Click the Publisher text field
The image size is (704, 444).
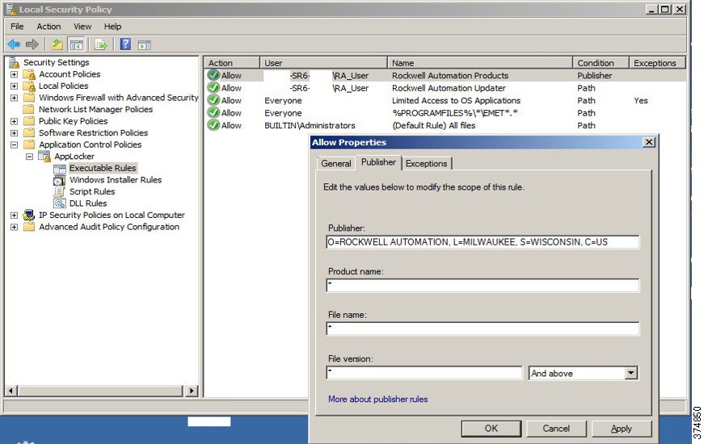(483, 242)
